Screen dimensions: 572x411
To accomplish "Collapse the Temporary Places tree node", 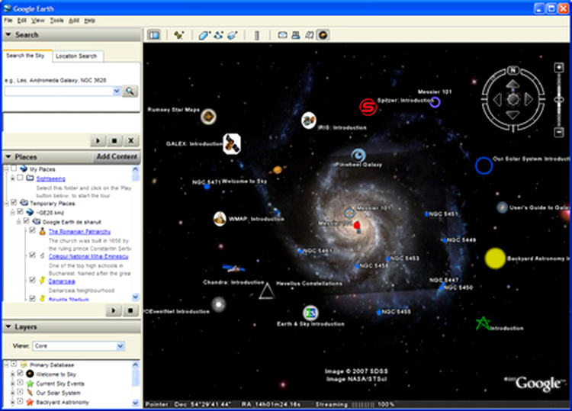I will 7,203.
